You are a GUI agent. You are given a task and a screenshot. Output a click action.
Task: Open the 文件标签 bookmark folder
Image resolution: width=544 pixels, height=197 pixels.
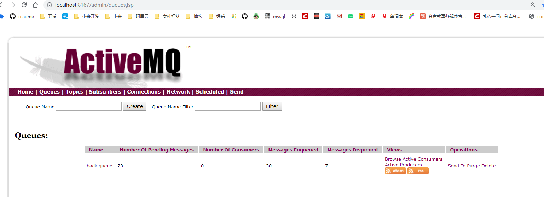coord(167,16)
